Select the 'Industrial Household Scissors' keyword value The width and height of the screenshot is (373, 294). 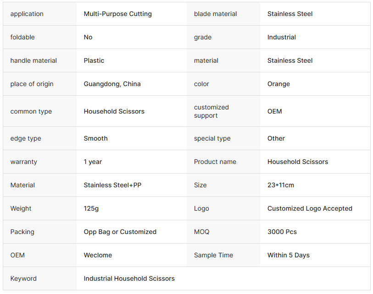click(129, 278)
